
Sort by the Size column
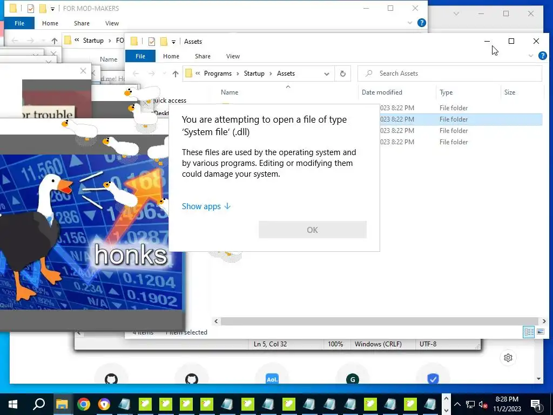click(510, 92)
